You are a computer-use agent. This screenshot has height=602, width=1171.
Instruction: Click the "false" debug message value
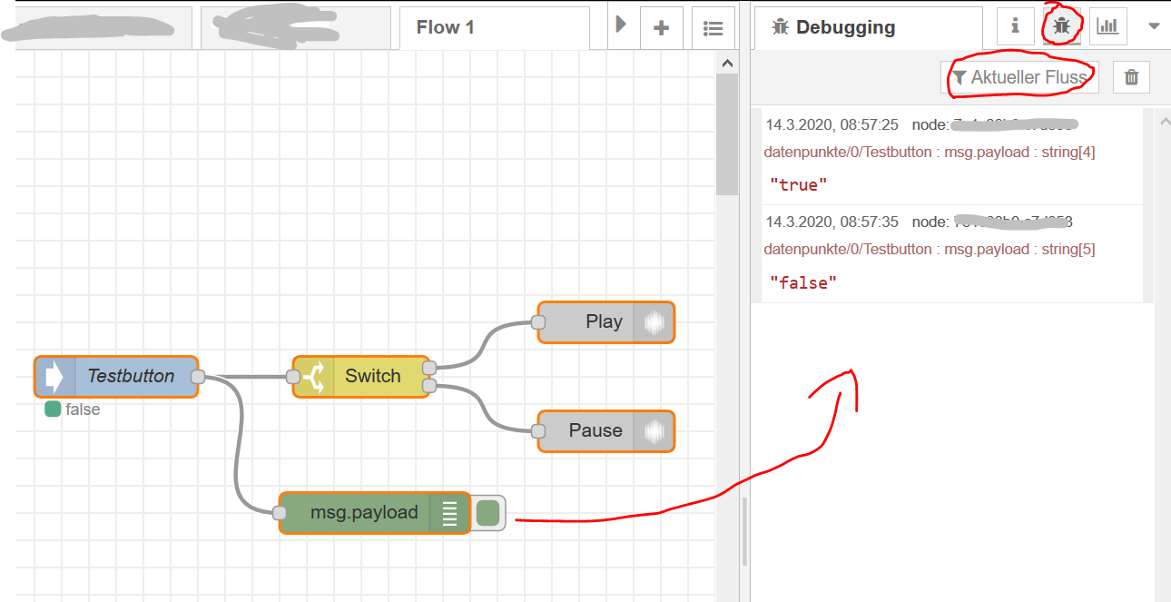click(802, 282)
